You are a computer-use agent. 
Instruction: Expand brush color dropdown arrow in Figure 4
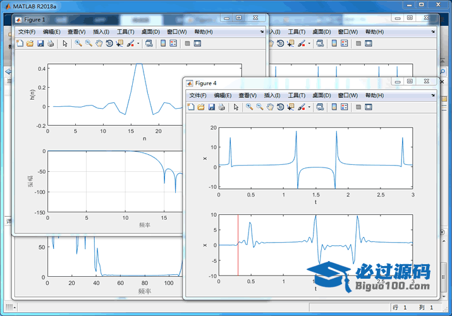[309, 108]
